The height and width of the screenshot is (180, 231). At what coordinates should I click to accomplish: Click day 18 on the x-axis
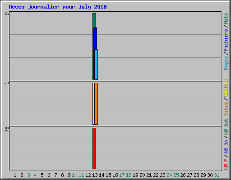pyautogui.click(x=129, y=175)
